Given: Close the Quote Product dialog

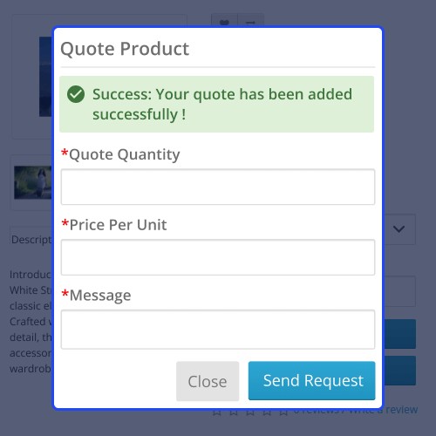Looking at the screenshot, I should coord(208,381).
